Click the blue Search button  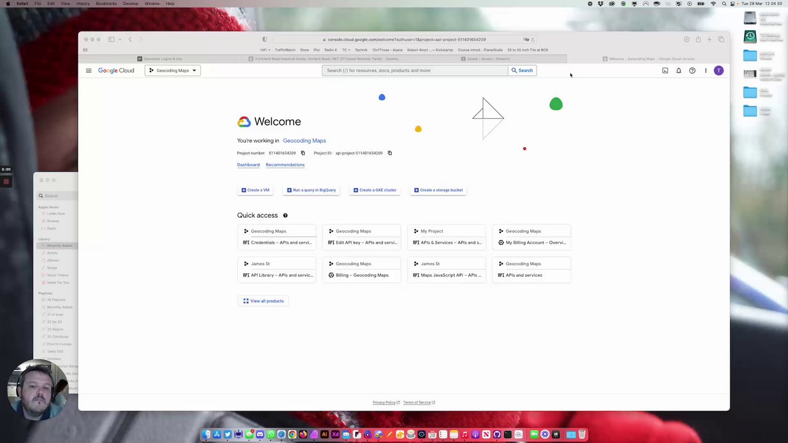[521, 71]
